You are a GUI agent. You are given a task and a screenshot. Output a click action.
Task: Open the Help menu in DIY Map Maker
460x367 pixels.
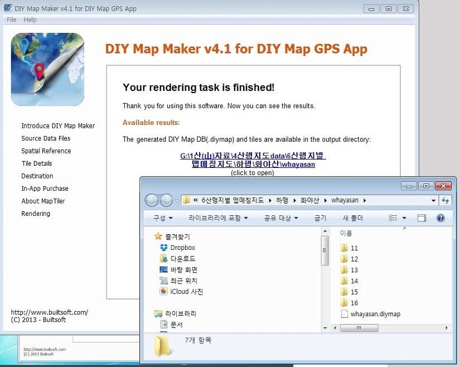click(x=30, y=20)
